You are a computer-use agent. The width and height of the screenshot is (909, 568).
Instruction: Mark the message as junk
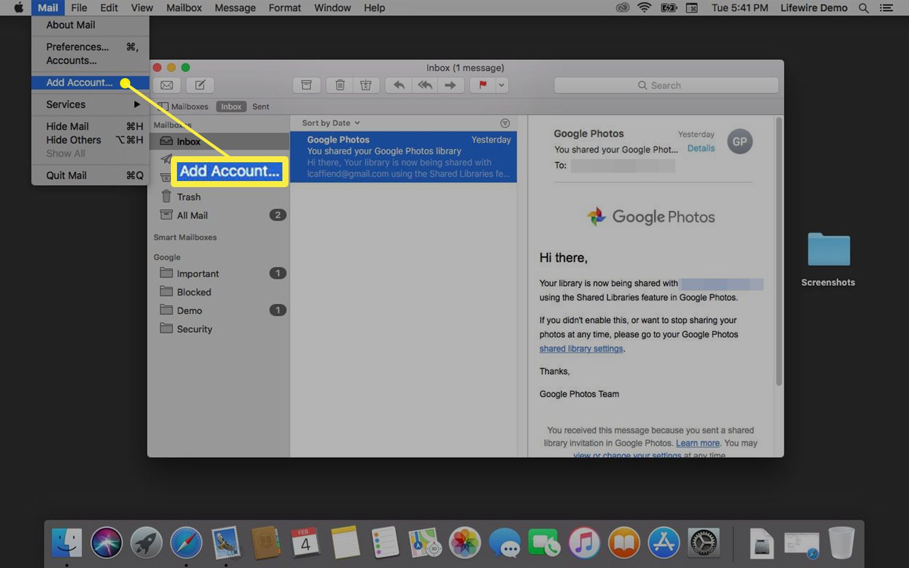click(x=366, y=85)
